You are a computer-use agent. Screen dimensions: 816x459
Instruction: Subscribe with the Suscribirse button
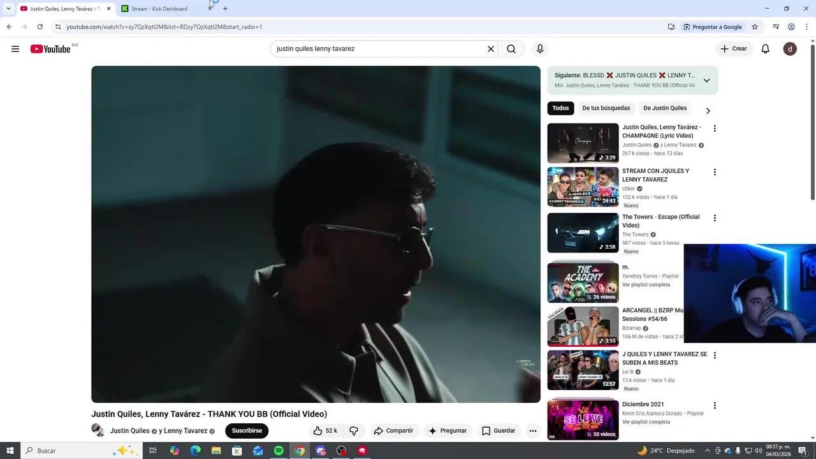click(247, 431)
